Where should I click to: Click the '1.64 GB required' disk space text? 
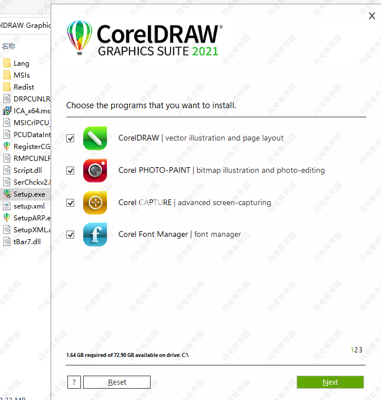pos(127,355)
